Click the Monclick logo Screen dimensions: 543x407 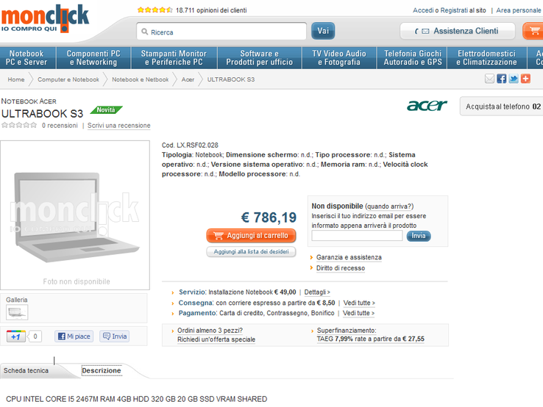click(45, 18)
